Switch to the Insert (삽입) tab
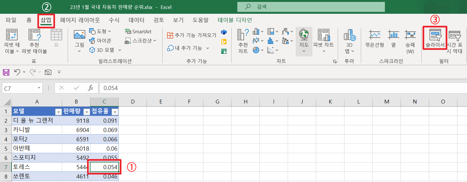The width and height of the screenshot is (467, 182). click(46, 20)
